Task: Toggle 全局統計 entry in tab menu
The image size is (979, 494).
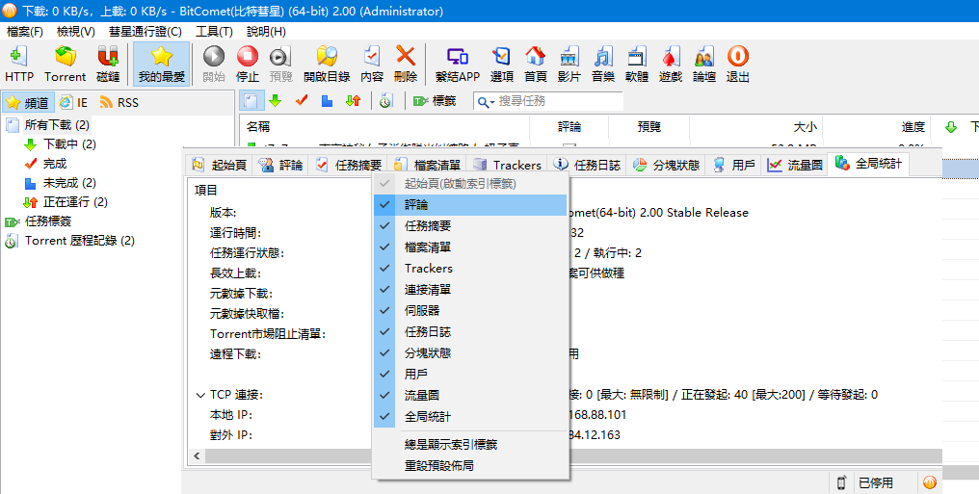Action: (x=470, y=417)
